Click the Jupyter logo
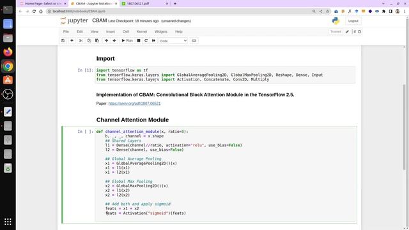 [74, 20]
